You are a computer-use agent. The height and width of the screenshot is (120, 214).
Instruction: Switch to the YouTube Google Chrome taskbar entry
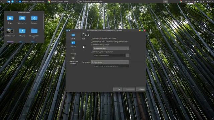tap(58, 1)
